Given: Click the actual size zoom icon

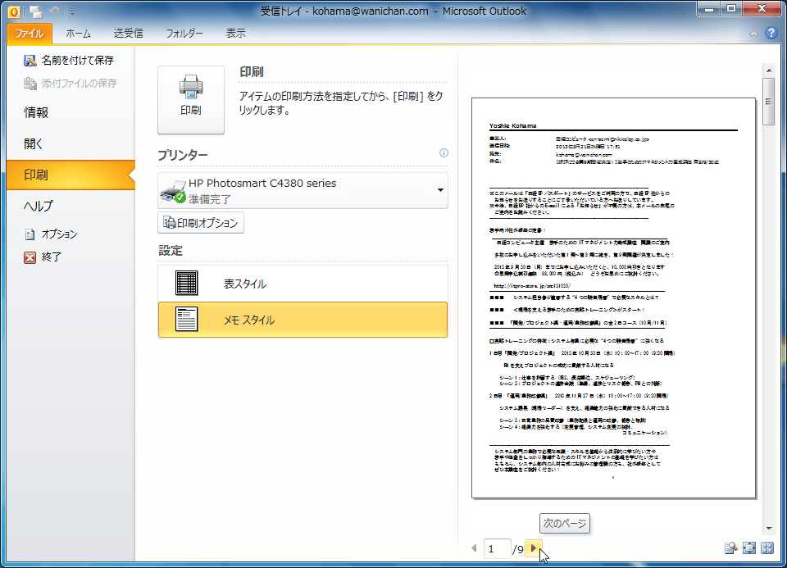Looking at the screenshot, I should point(730,548).
